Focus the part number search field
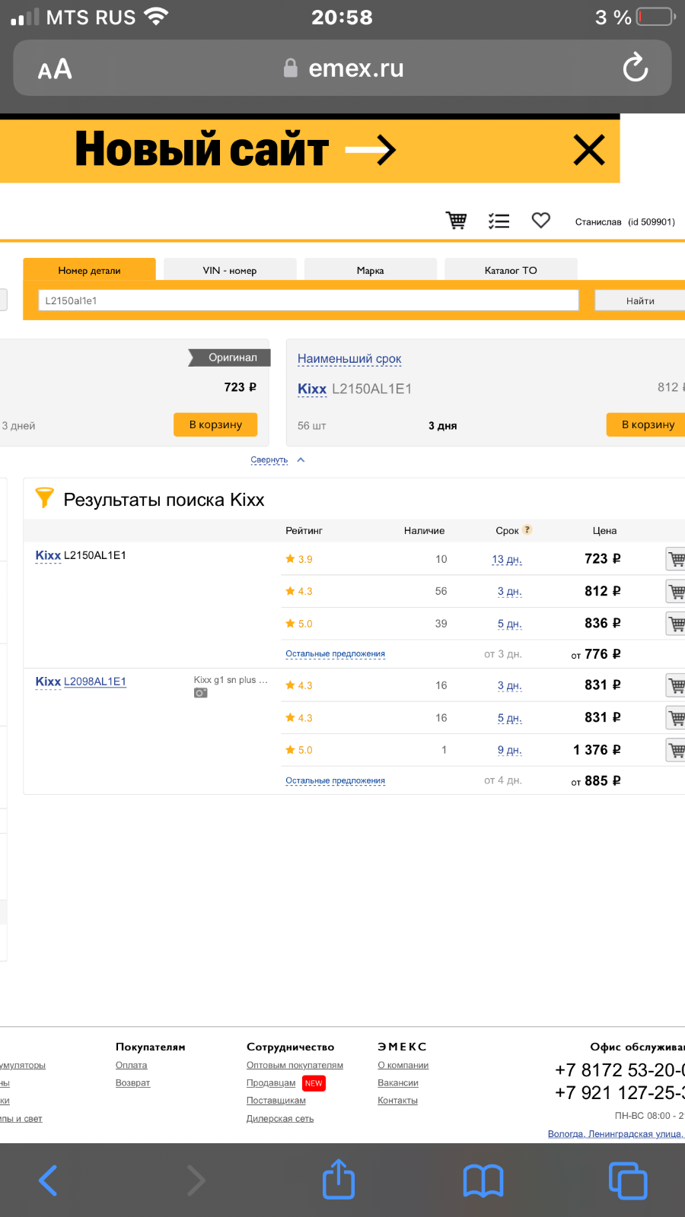The width and height of the screenshot is (685, 1217). (x=308, y=300)
